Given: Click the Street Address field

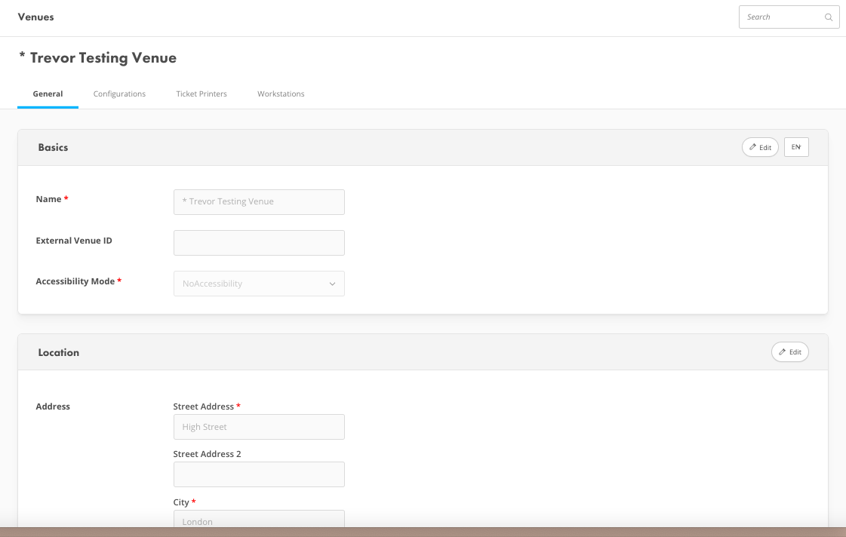Looking at the screenshot, I should click(259, 427).
